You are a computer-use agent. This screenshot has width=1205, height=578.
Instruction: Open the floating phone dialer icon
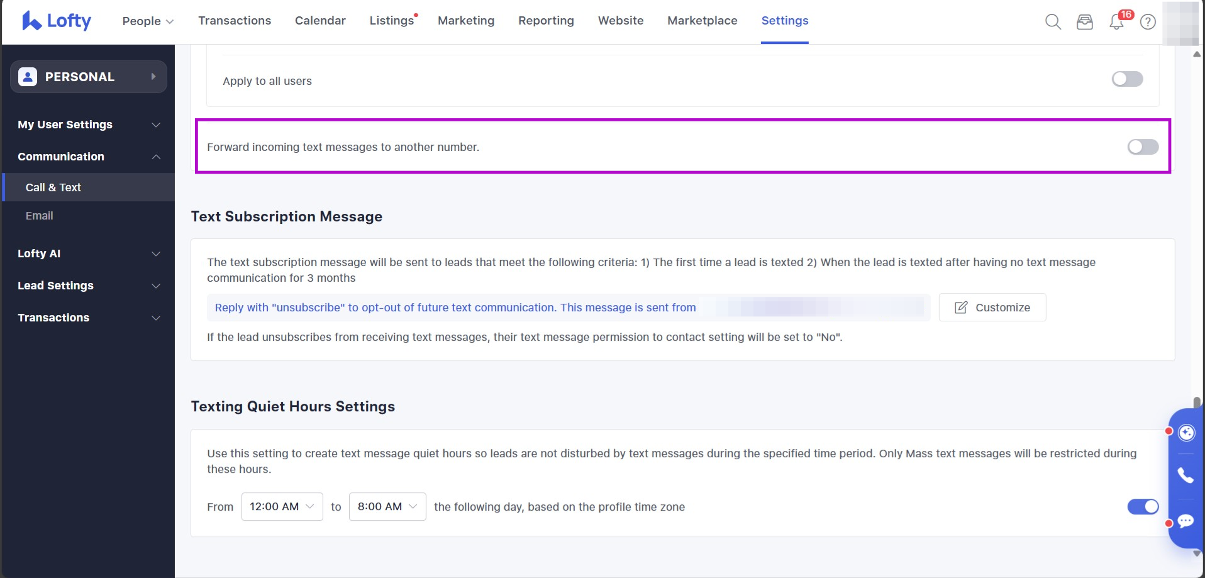click(1186, 475)
